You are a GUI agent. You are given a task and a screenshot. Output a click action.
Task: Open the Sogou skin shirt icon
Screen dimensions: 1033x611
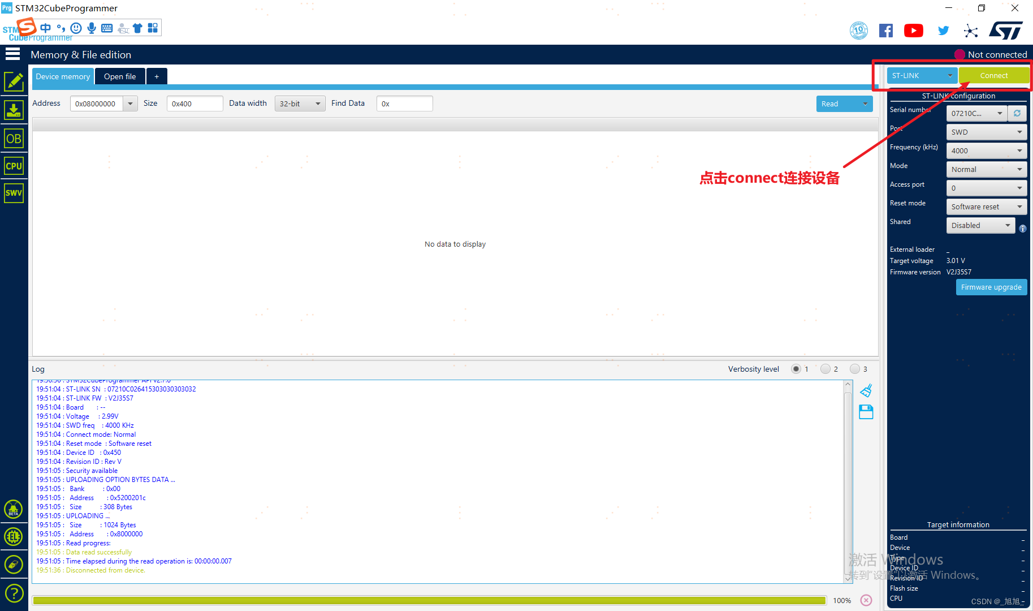click(x=137, y=28)
